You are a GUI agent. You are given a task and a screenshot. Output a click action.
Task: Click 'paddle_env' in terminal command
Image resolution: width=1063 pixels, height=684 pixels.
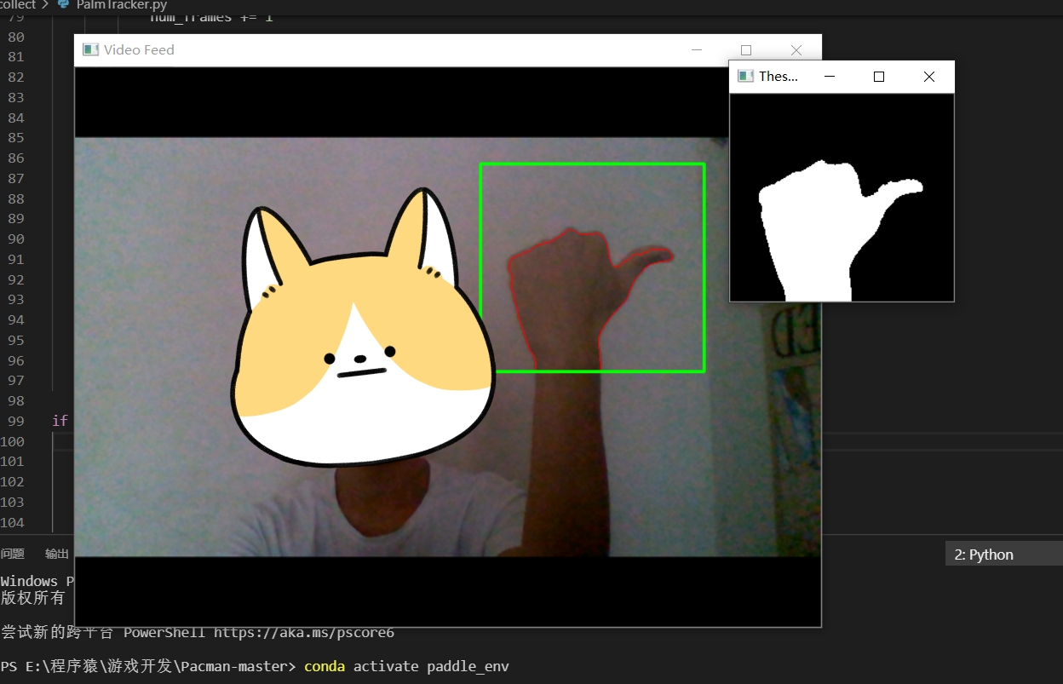tap(468, 666)
